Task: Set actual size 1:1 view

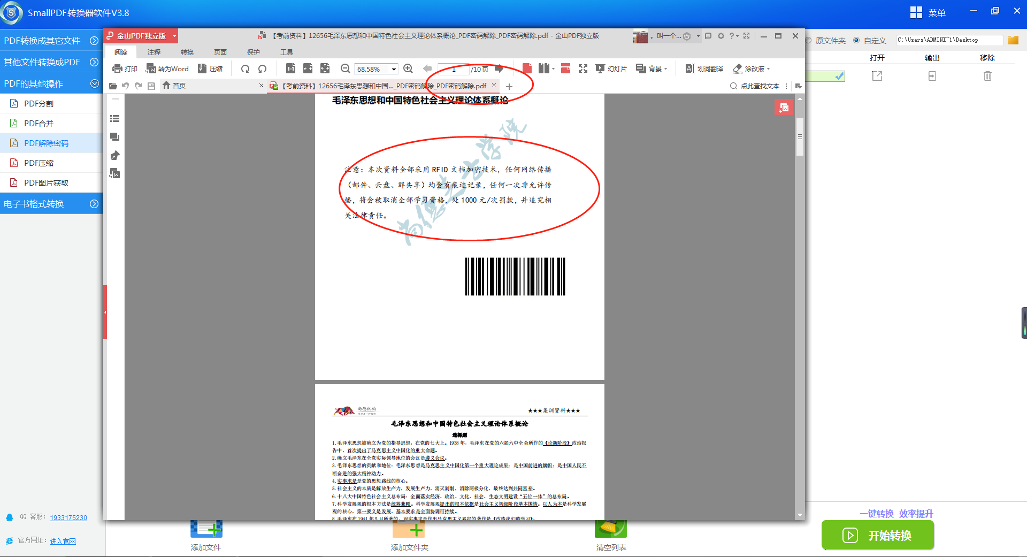Action: click(290, 68)
